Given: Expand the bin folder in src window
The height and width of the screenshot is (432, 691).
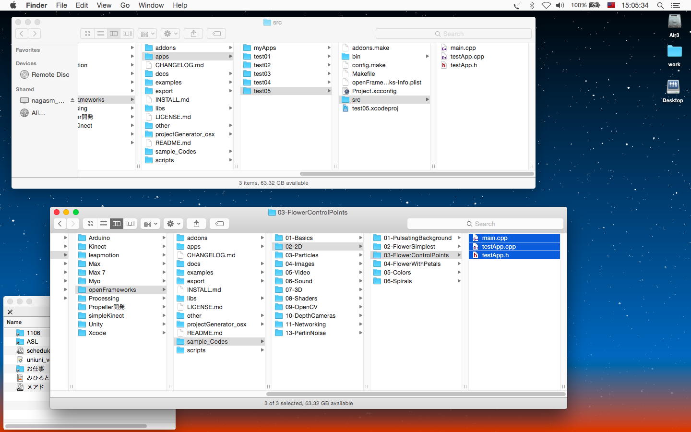Looking at the screenshot, I should (427, 56).
